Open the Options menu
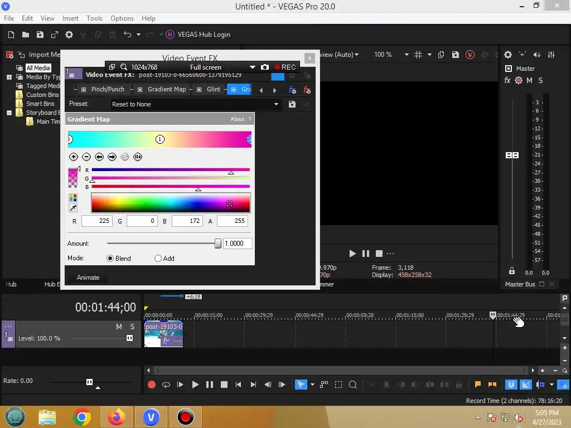This screenshot has width=571, height=428. 122,18
